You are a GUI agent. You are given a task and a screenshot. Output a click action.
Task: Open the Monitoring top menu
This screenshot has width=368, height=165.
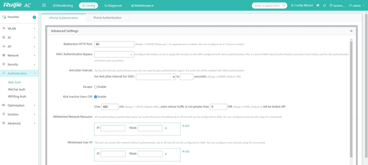coord(63,6)
